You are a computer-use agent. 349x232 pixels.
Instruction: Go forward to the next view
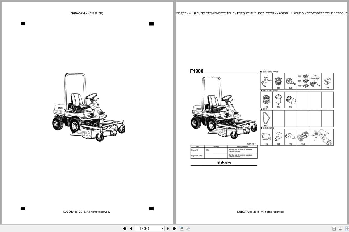(x=188, y=228)
